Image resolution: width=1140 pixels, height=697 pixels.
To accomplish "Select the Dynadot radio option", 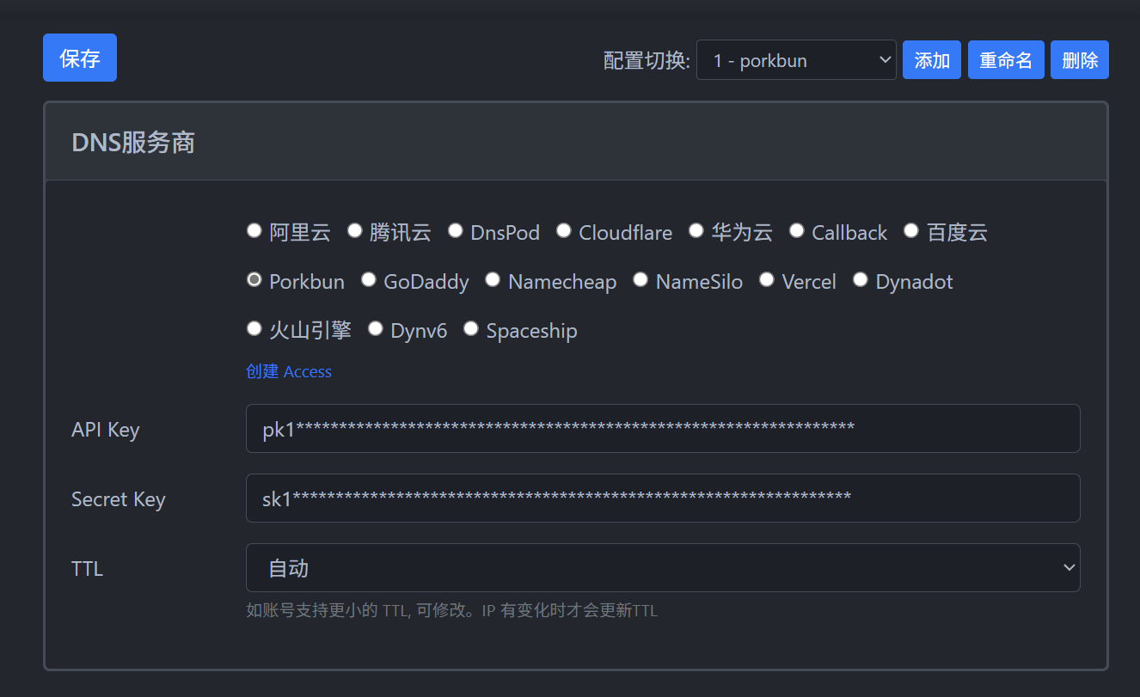I will pos(861,279).
